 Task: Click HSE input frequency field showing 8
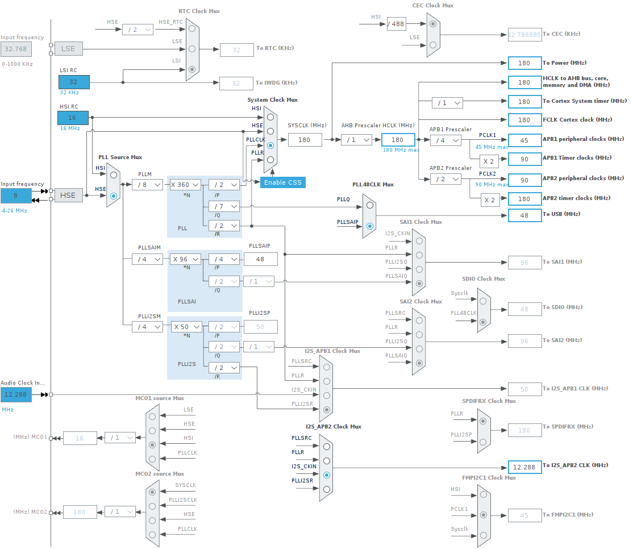pos(16,196)
